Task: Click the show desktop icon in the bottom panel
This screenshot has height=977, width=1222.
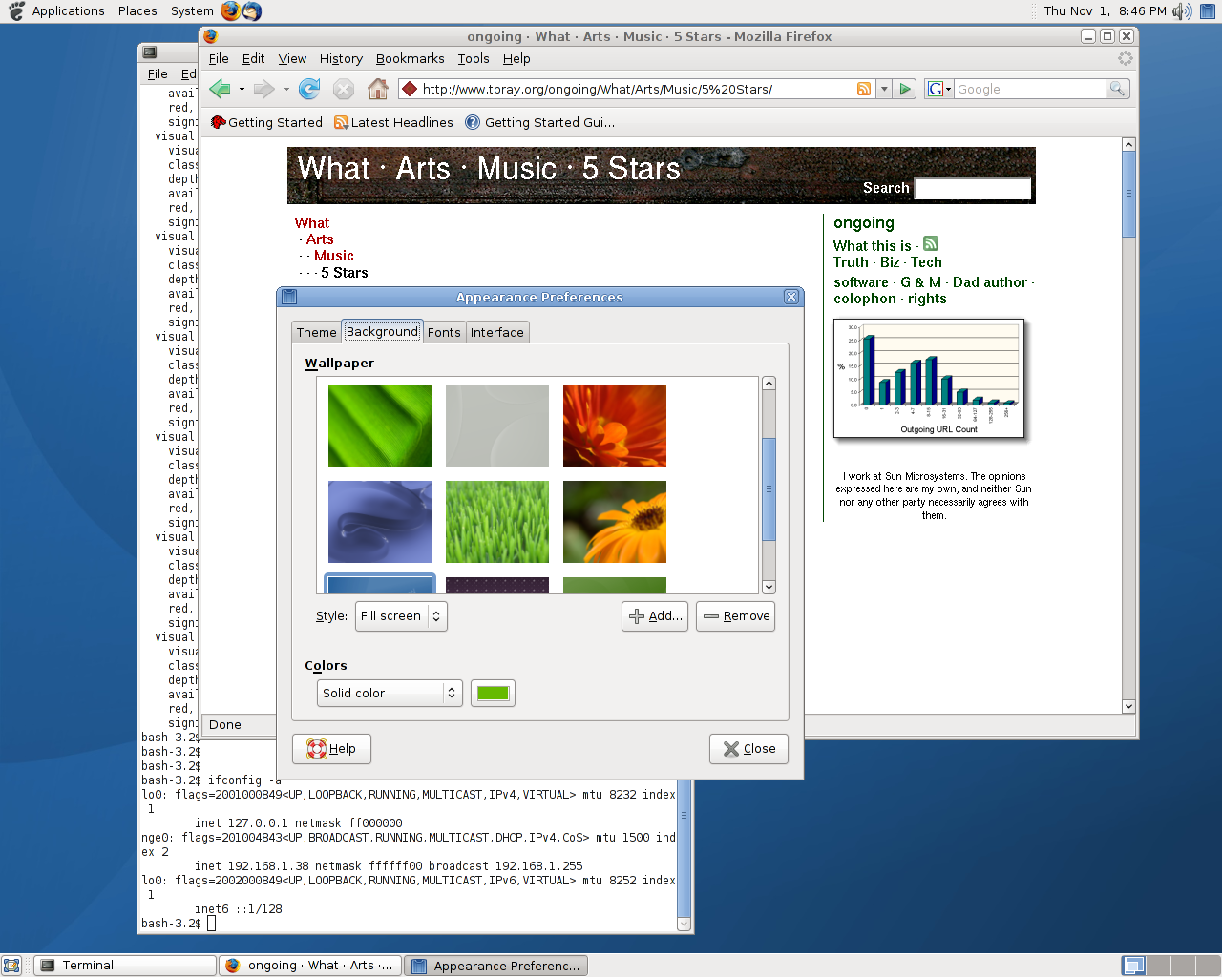Action: (x=11, y=966)
